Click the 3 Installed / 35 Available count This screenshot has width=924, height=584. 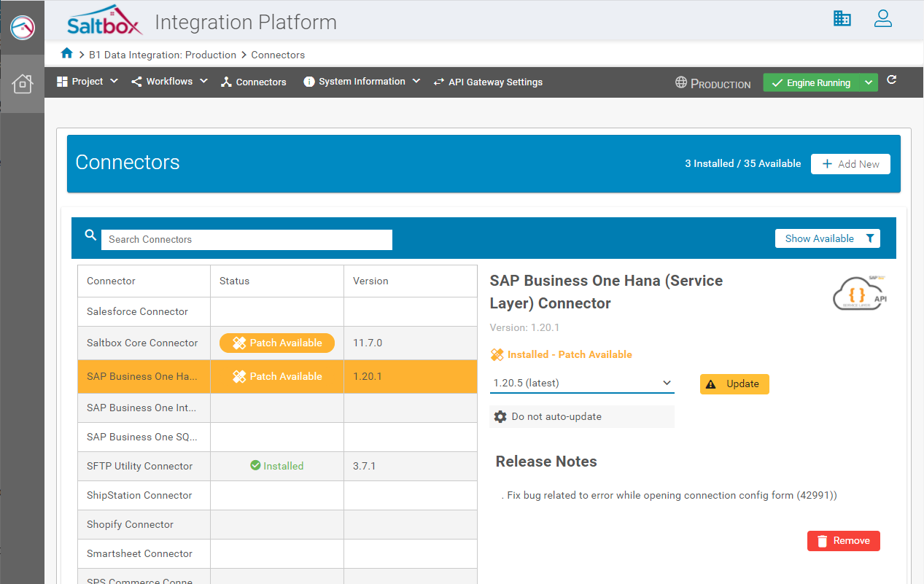(743, 163)
